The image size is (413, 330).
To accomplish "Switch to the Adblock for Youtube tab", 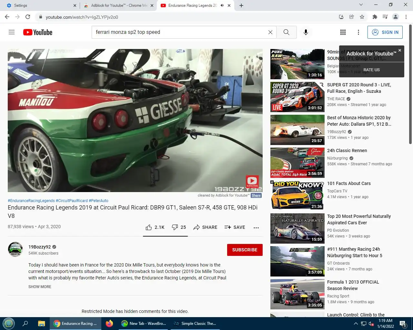I will click(x=118, y=5).
